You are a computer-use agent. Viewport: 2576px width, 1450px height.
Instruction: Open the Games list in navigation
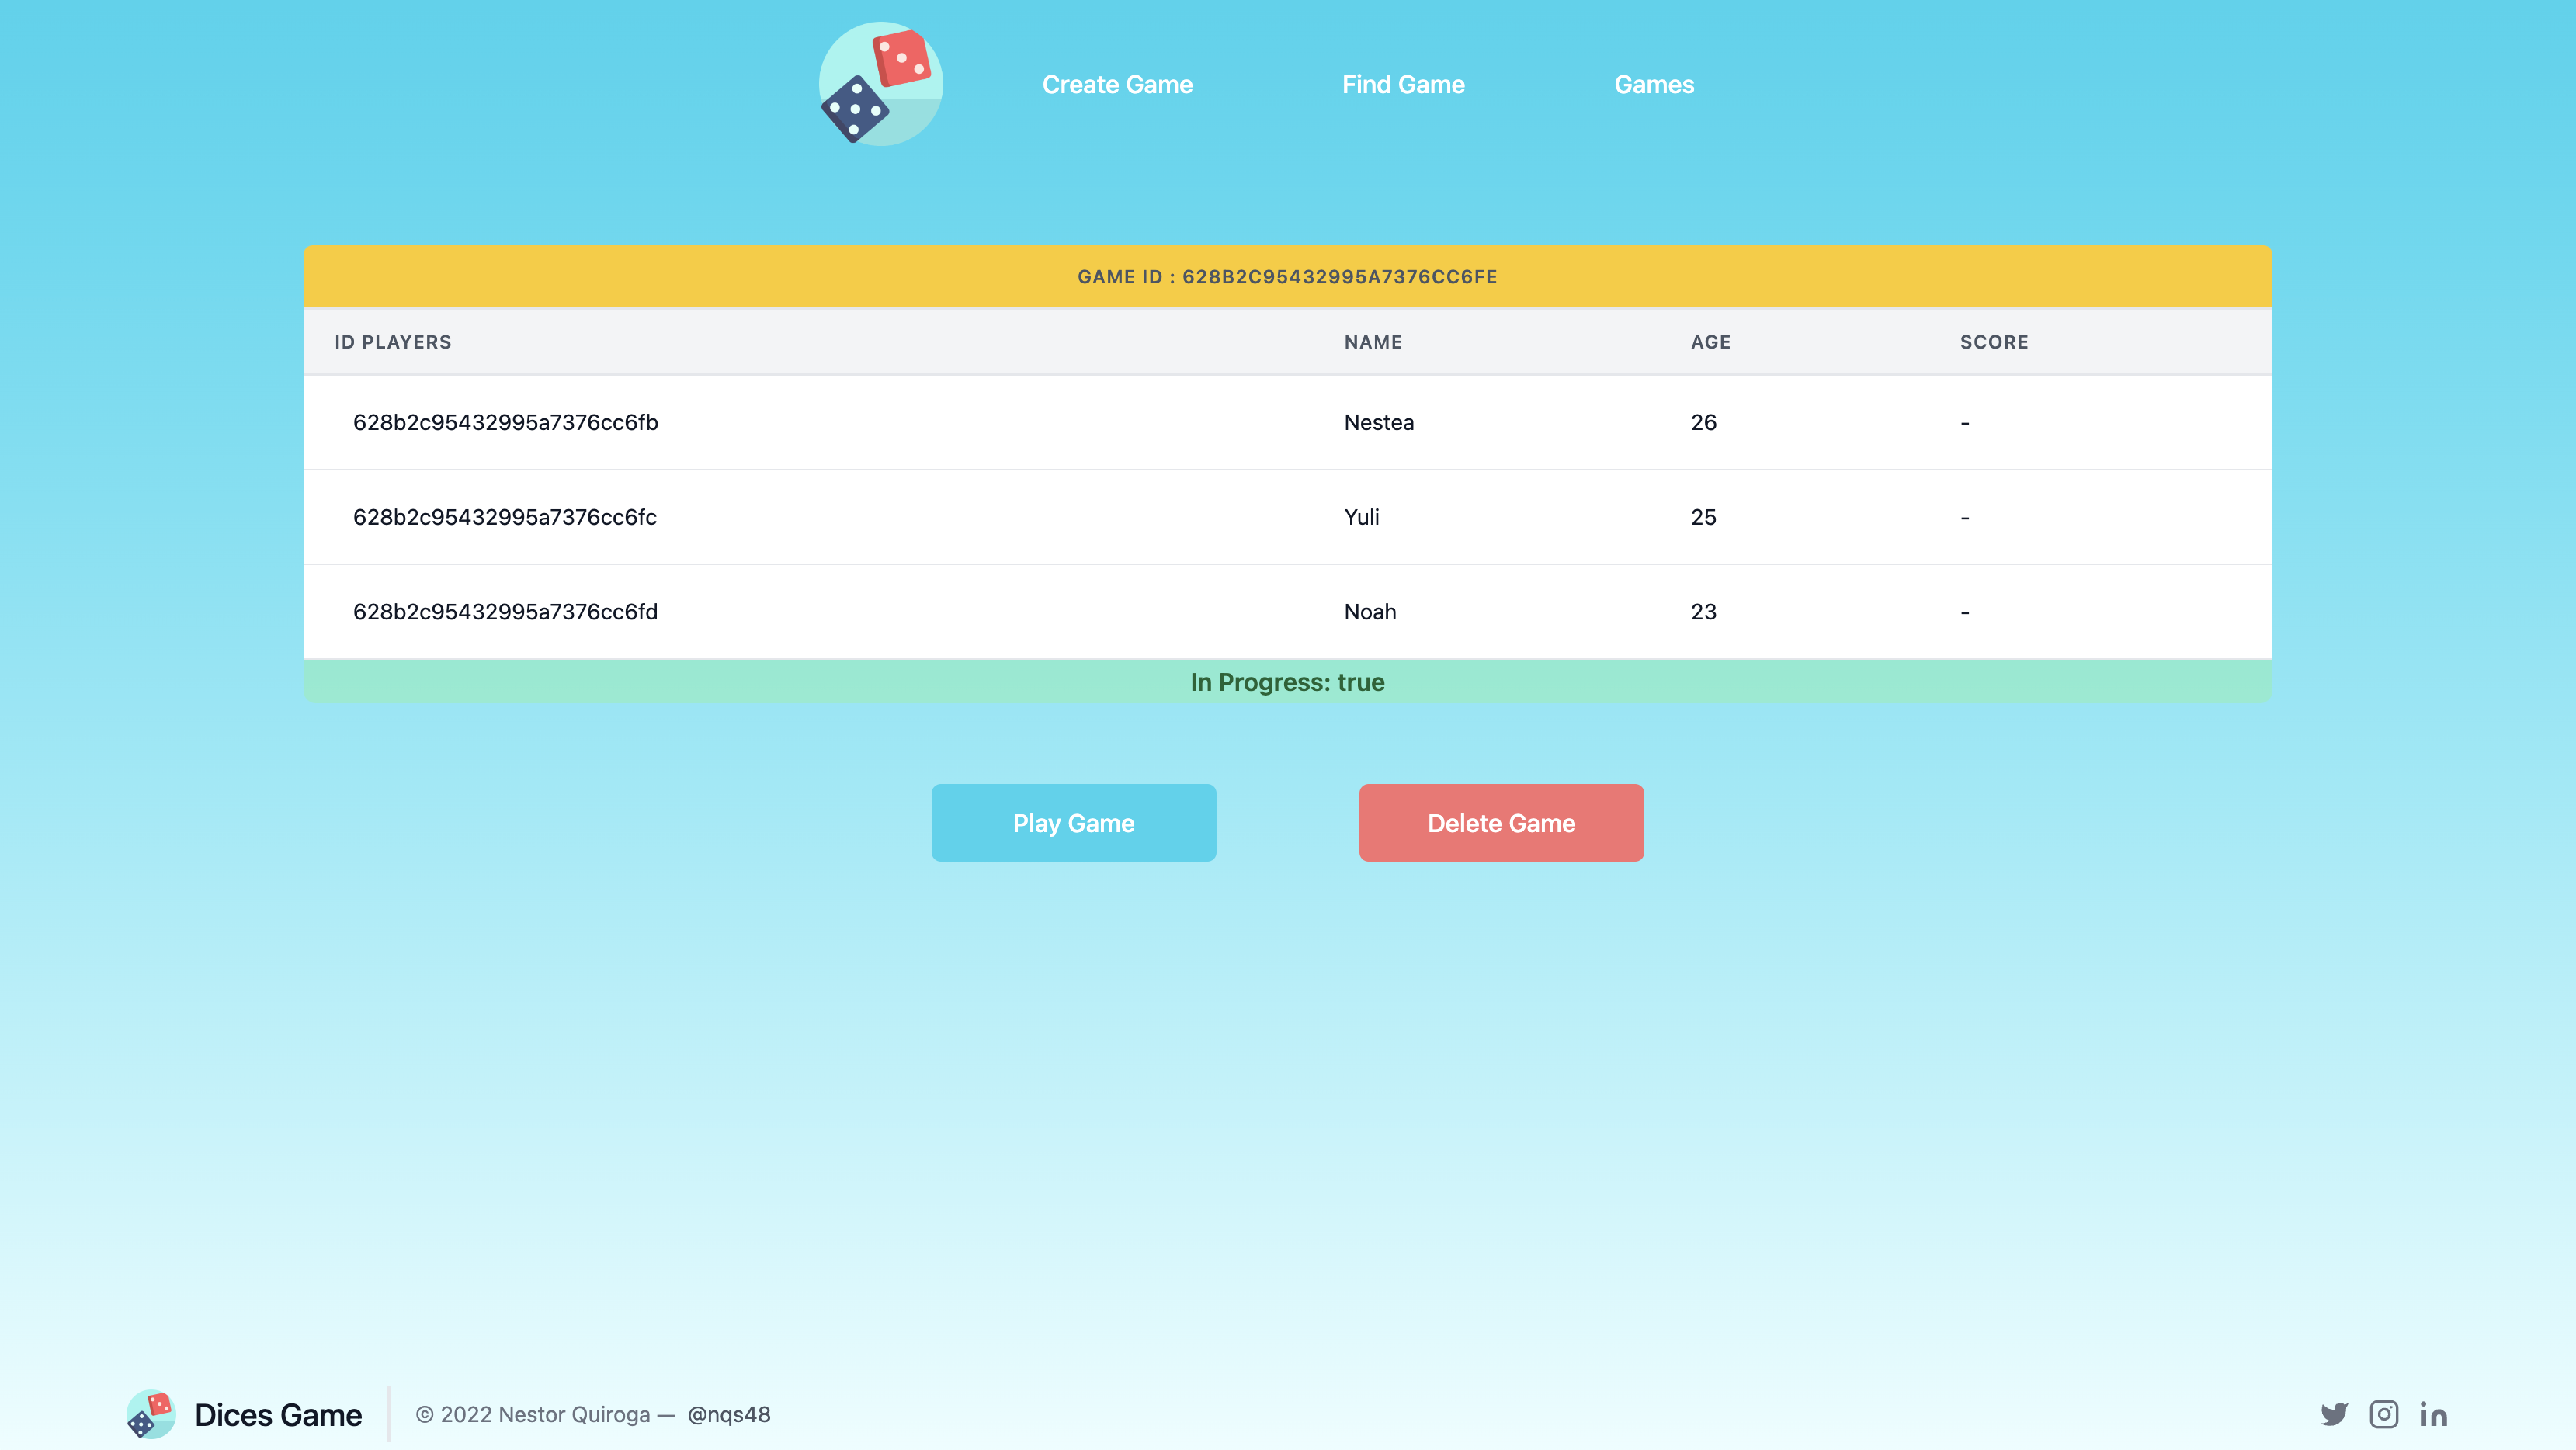[1654, 85]
